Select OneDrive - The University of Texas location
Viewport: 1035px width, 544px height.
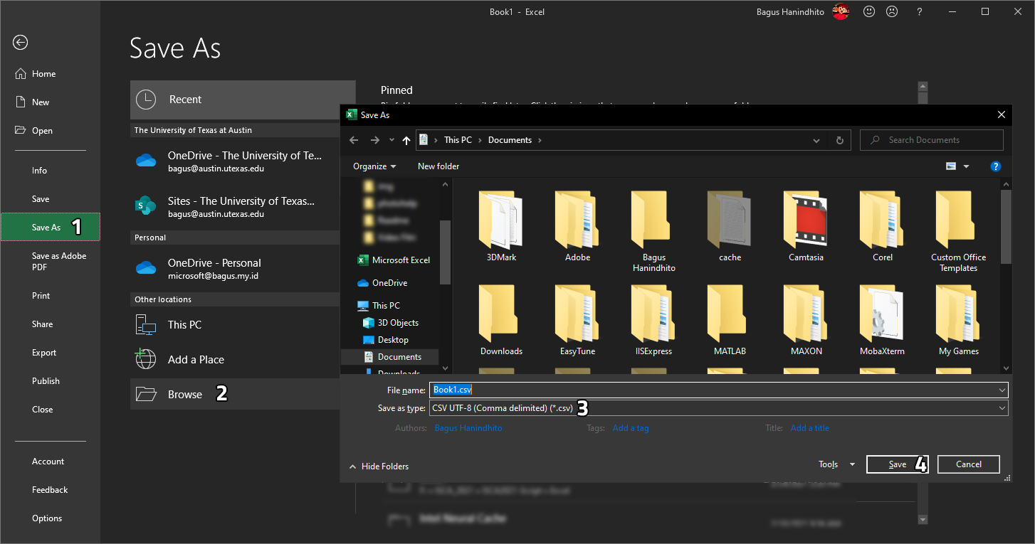[235, 161]
